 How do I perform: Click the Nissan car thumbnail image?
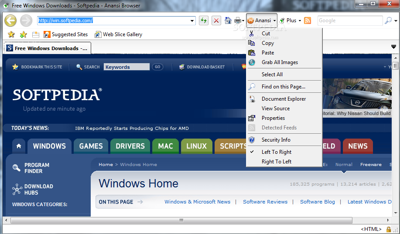click(x=357, y=94)
